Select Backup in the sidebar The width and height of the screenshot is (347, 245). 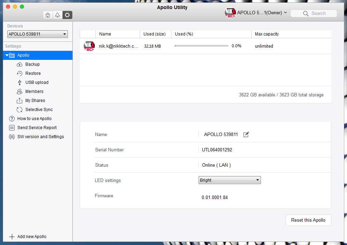coord(32,64)
